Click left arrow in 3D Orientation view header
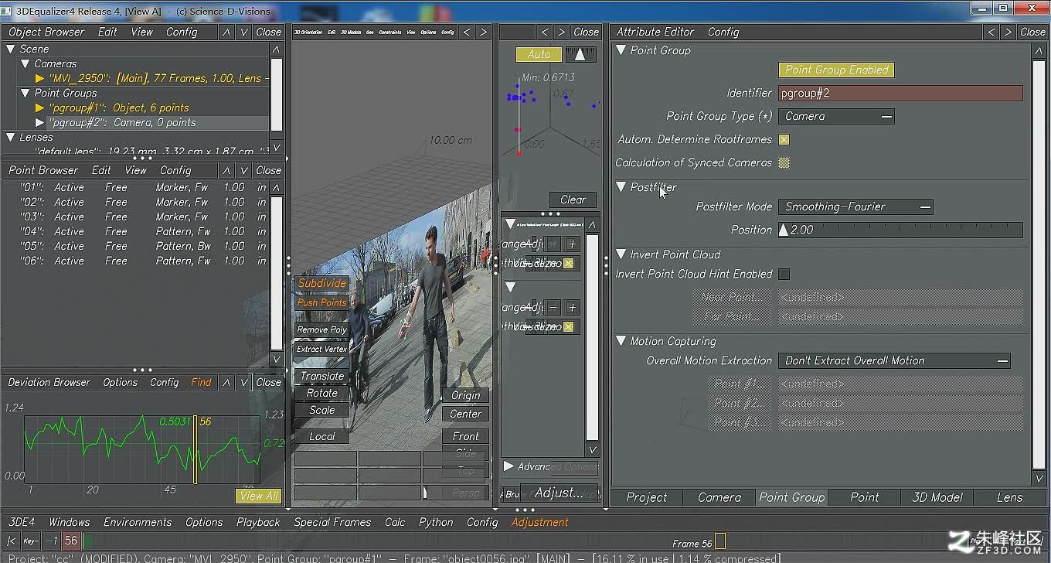The width and height of the screenshot is (1051, 563). [467, 32]
